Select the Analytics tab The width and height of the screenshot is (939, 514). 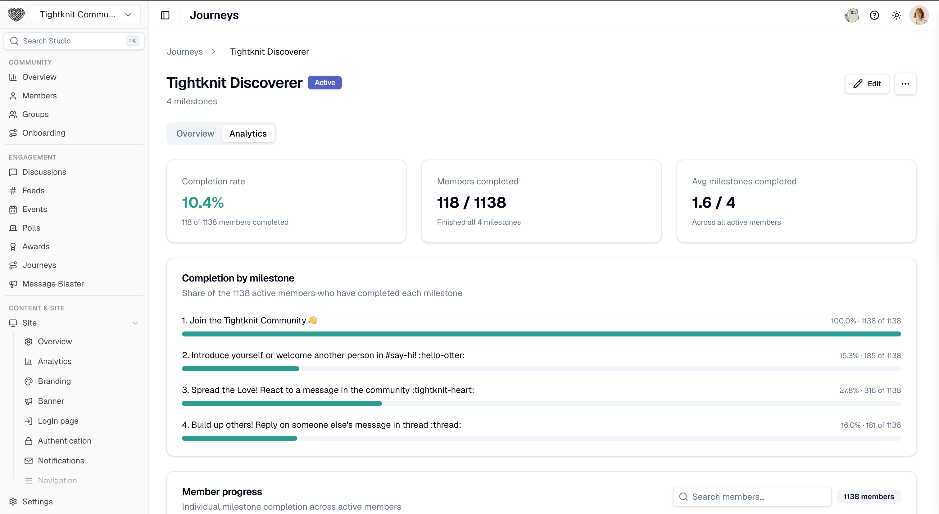click(248, 134)
